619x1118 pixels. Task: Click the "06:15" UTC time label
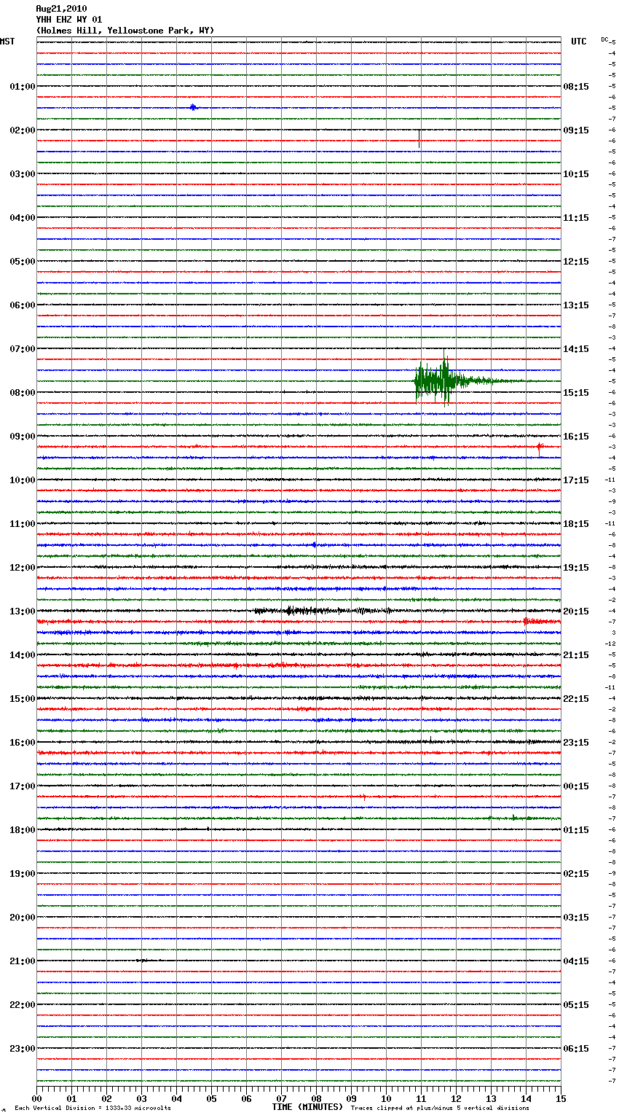pos(576,1049)
